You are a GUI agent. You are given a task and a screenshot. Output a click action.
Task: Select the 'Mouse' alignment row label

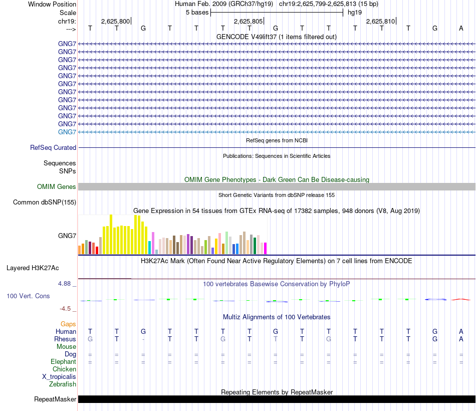point(66,347)
